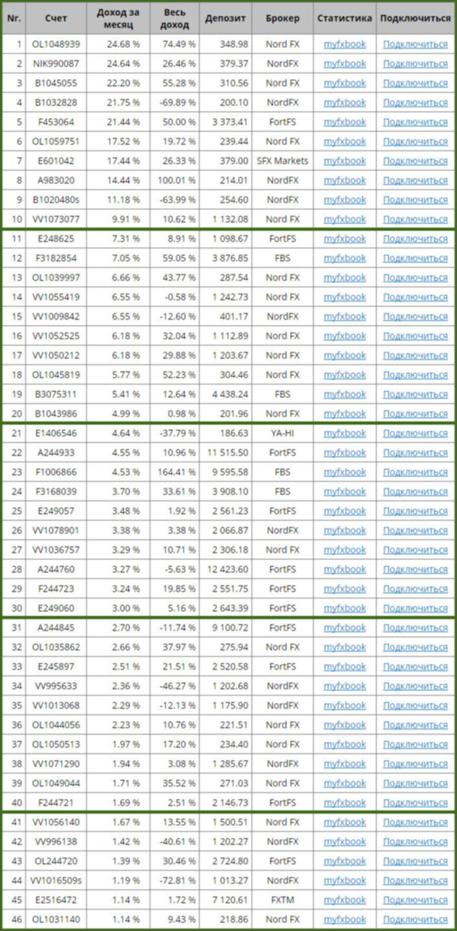Open myfxbook stats for account OL1048939
Screen dimensions: 457x931
(x=345, y=44)
